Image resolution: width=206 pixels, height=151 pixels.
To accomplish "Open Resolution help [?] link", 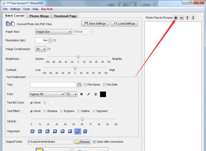I will (x=54, y=41).
